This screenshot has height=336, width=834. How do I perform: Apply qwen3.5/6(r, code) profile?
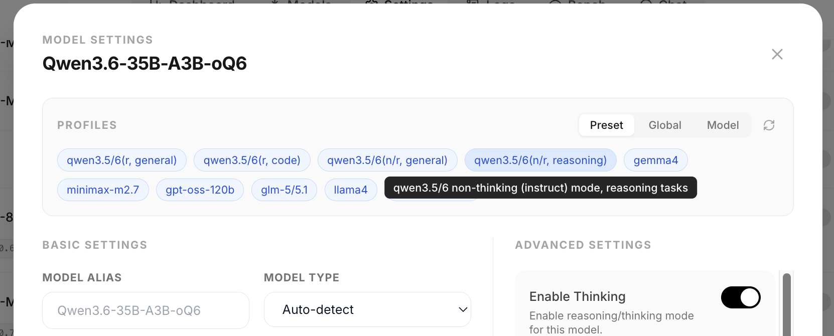pyautogui.click(x=252, y=160)
